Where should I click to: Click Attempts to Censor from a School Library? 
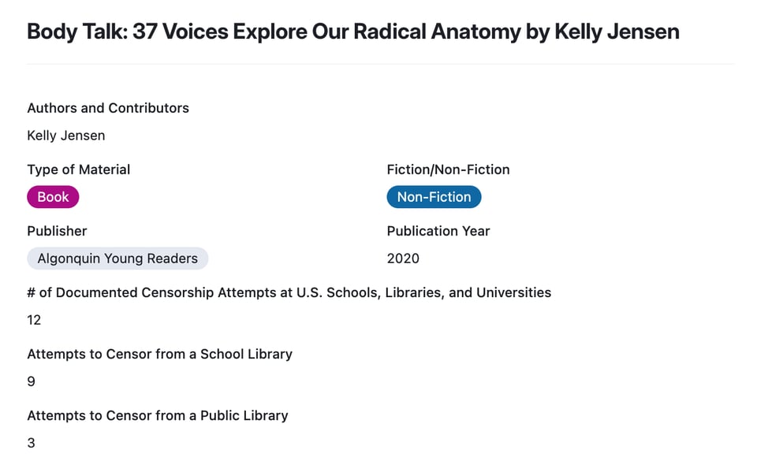point(159,354)
